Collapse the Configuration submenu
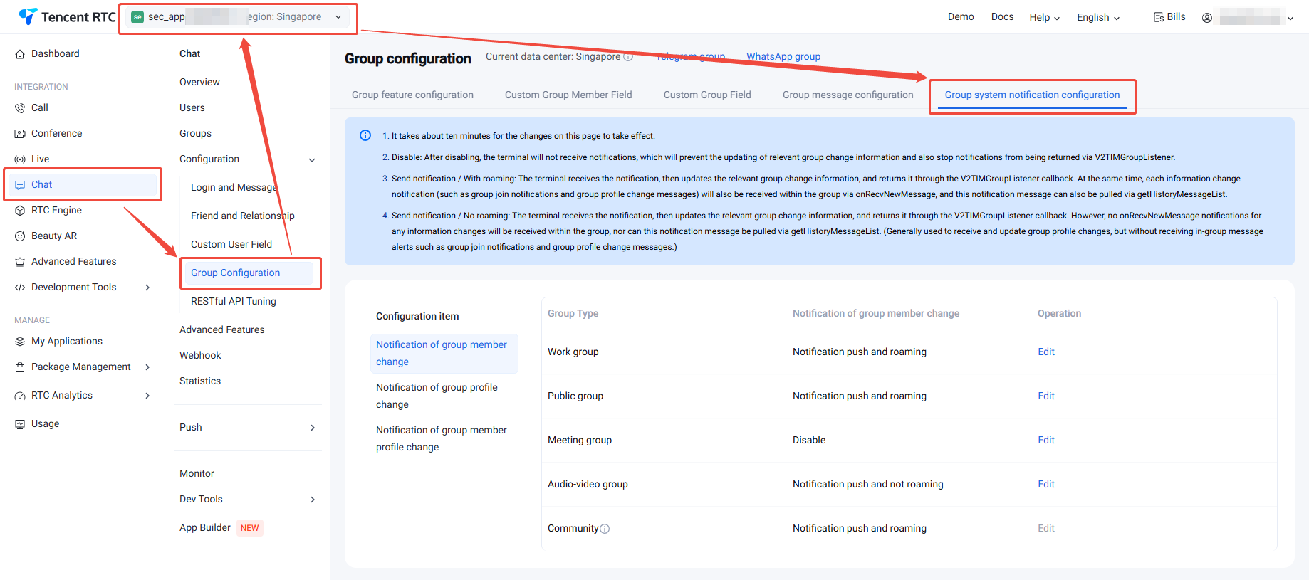The image size is (1309, 580). point(311,160)
